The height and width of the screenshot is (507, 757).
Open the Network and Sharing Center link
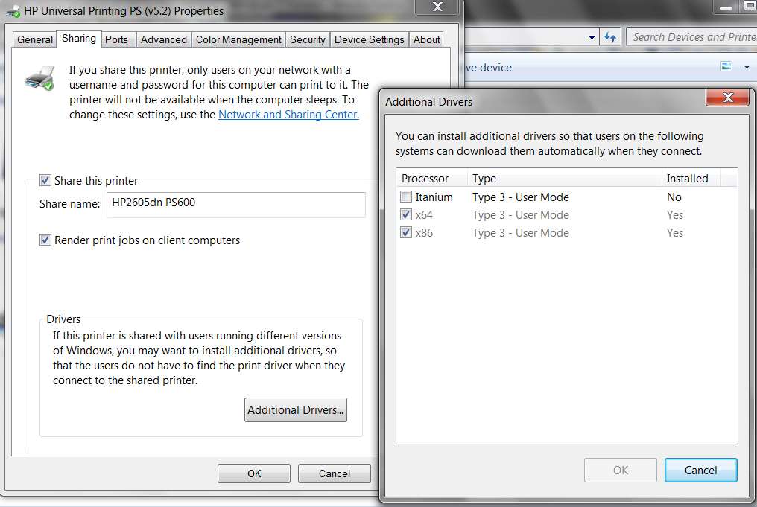288,115
